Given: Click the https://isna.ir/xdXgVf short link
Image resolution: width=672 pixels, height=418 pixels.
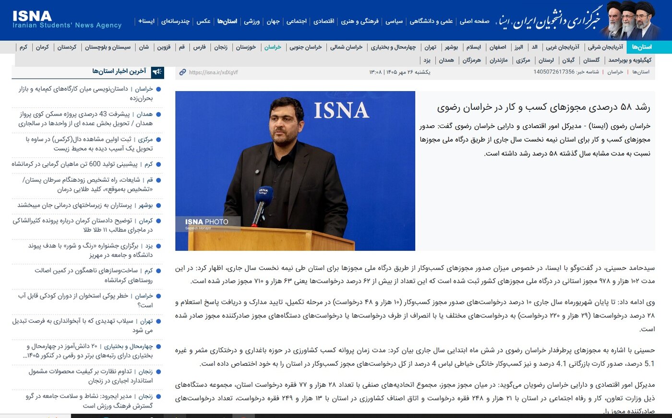Looking at the screenshot, I should 214,72.
